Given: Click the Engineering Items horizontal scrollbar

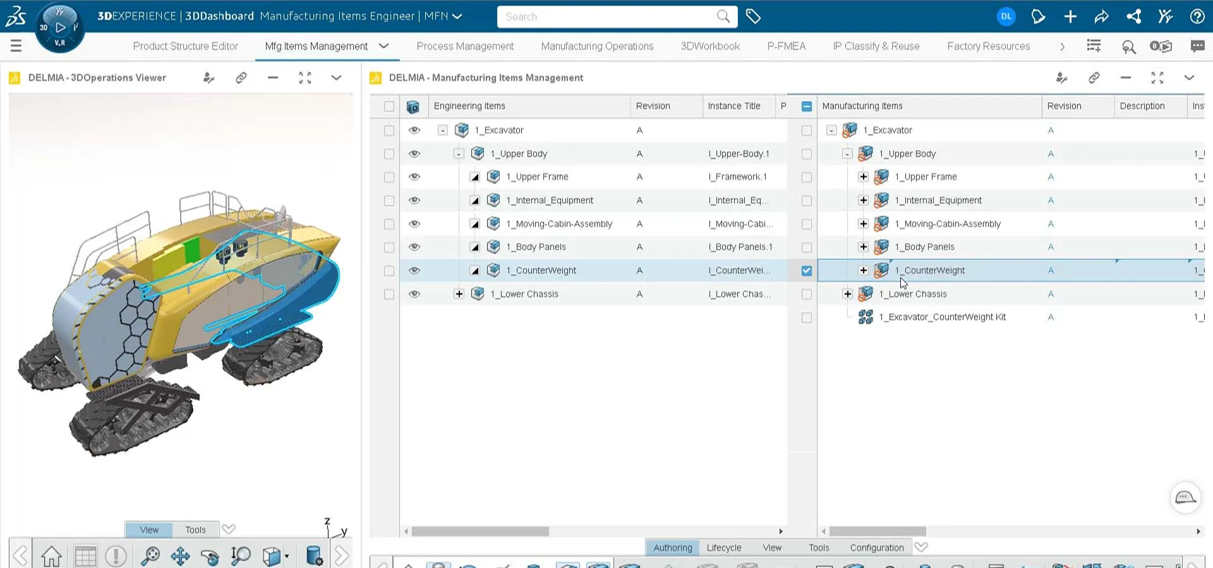Looking at the screenshot, I should click(x=480, y=531).
